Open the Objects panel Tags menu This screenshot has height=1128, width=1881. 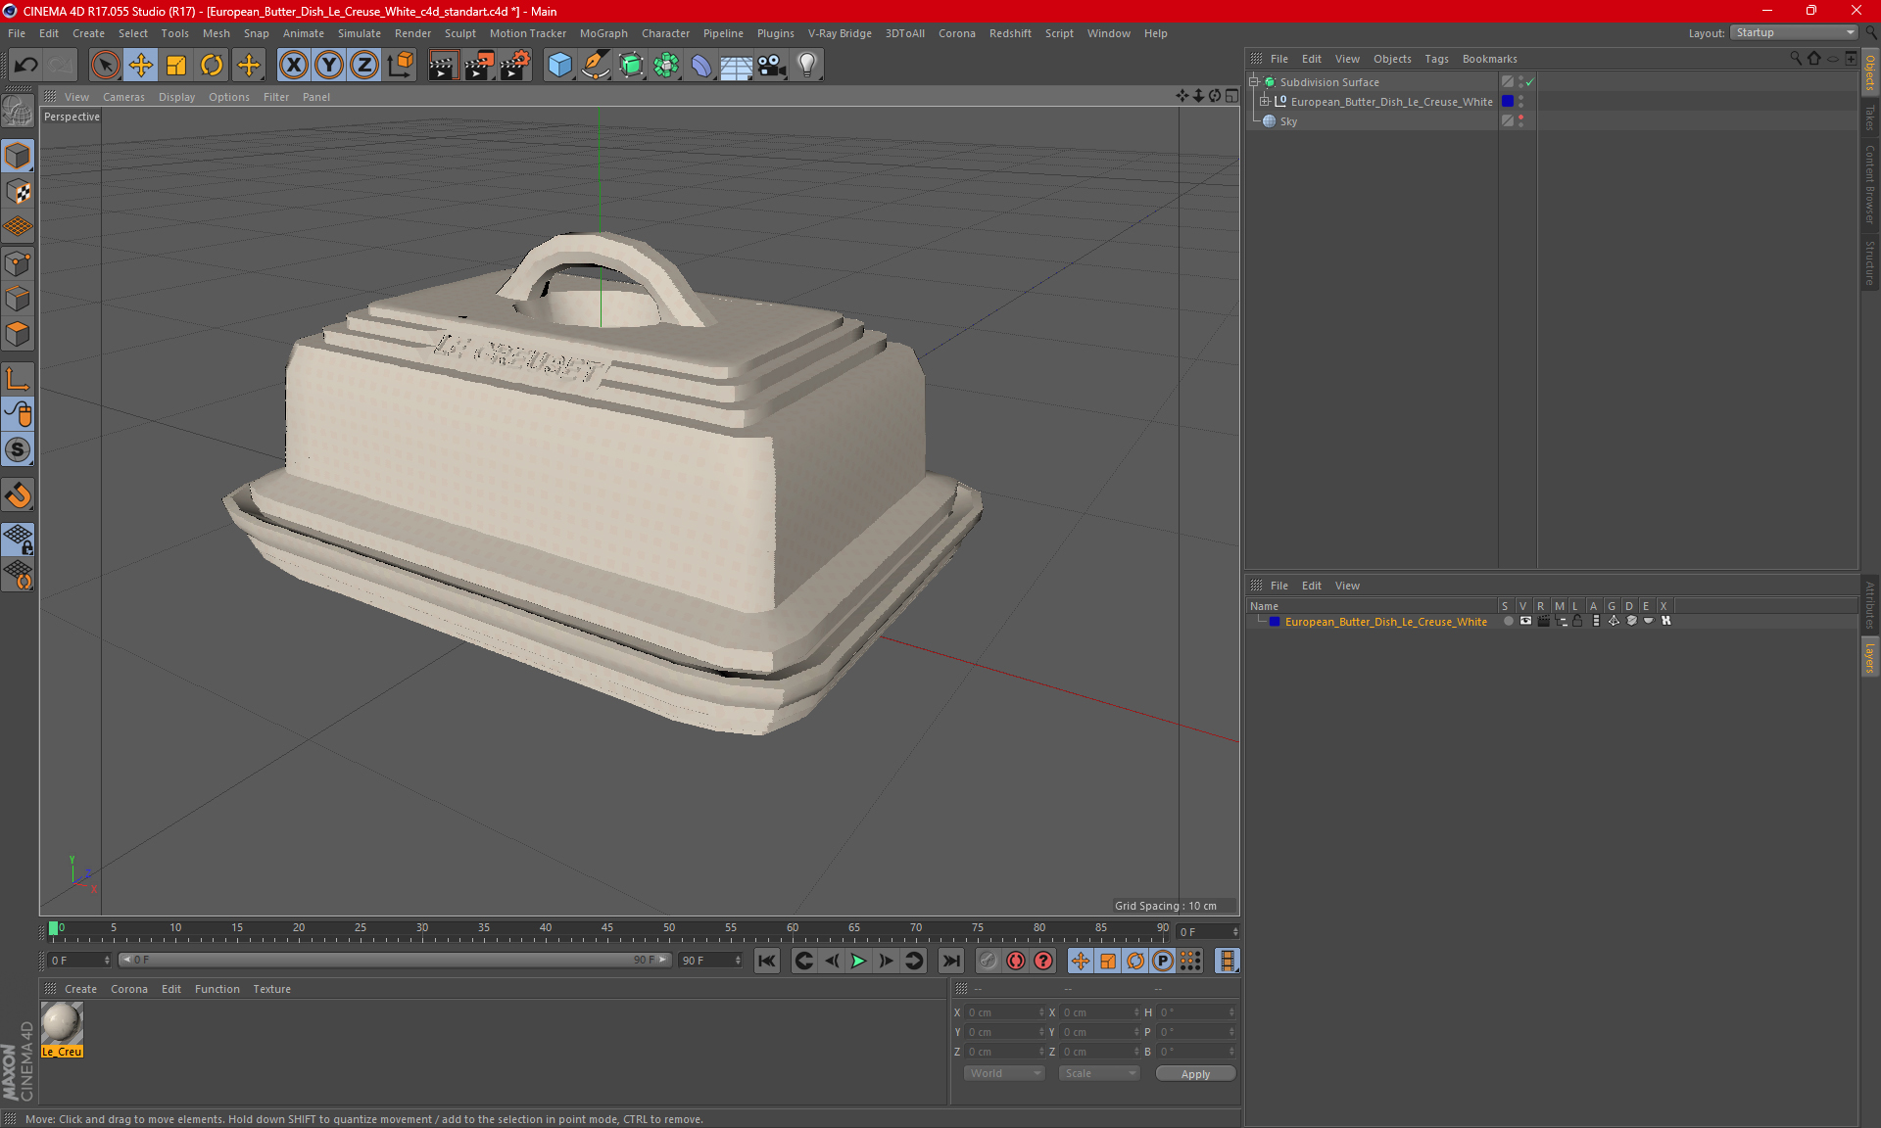pyautogui.click(x=1436, y=59)
